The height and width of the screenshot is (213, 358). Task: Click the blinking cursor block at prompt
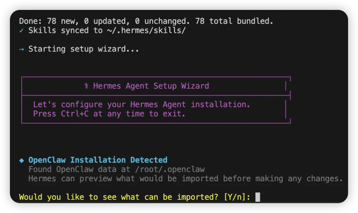258,197
